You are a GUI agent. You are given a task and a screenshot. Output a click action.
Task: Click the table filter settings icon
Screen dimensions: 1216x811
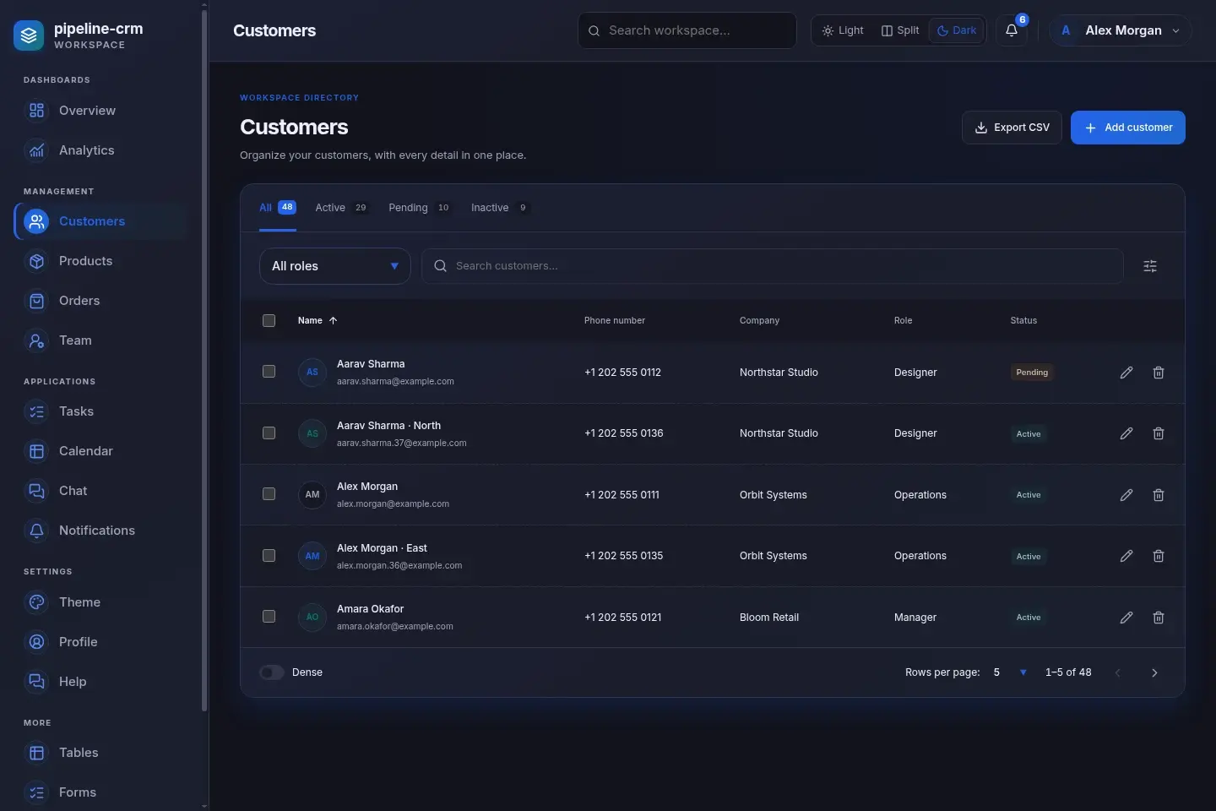click(x=1150, y=266)
